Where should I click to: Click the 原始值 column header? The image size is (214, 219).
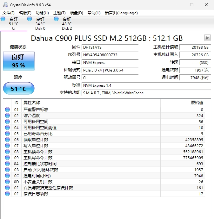[x=197, y=103]
